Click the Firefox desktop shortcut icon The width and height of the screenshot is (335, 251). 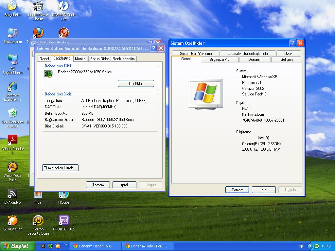point(38,33)
